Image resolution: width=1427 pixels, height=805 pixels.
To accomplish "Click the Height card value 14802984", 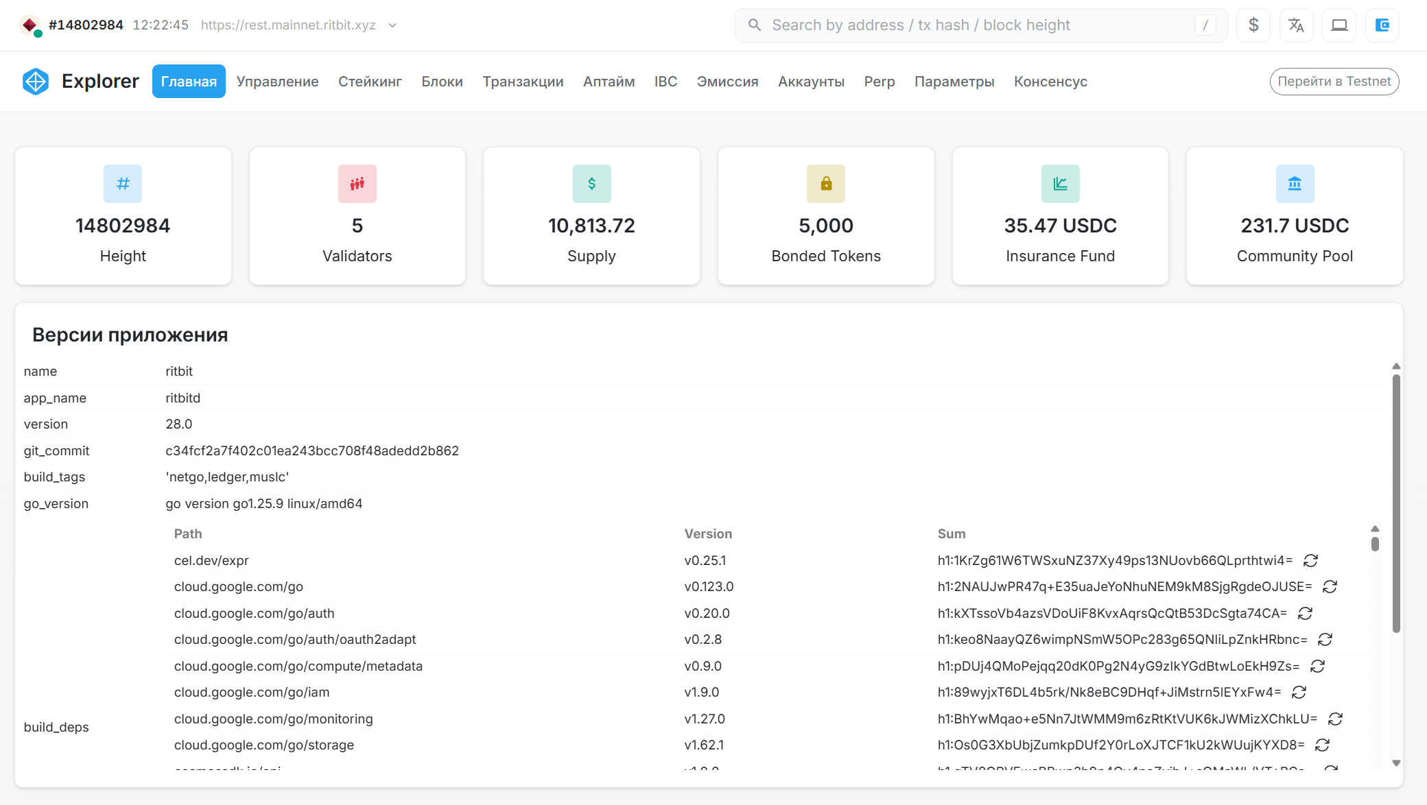I will tap(123, 226).
